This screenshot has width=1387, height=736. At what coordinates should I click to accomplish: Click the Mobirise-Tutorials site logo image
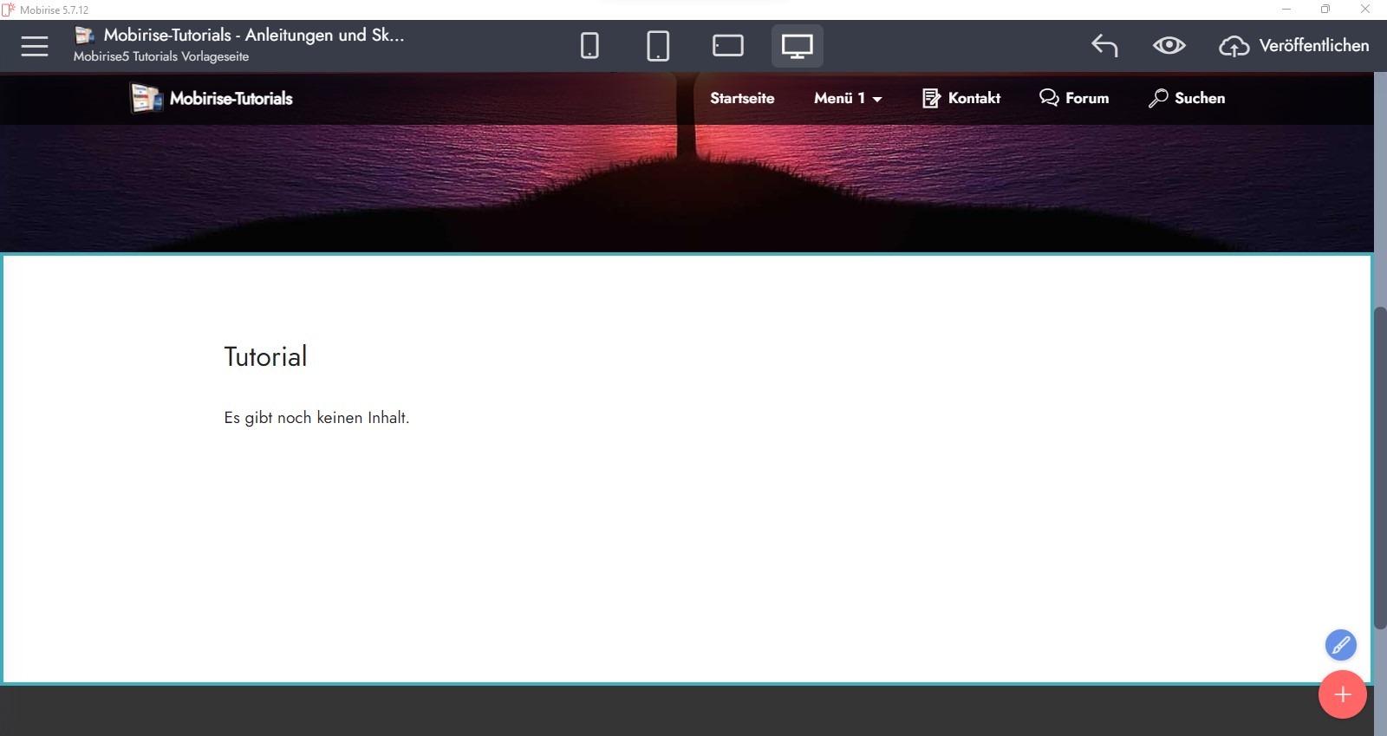tap(147, 98)
